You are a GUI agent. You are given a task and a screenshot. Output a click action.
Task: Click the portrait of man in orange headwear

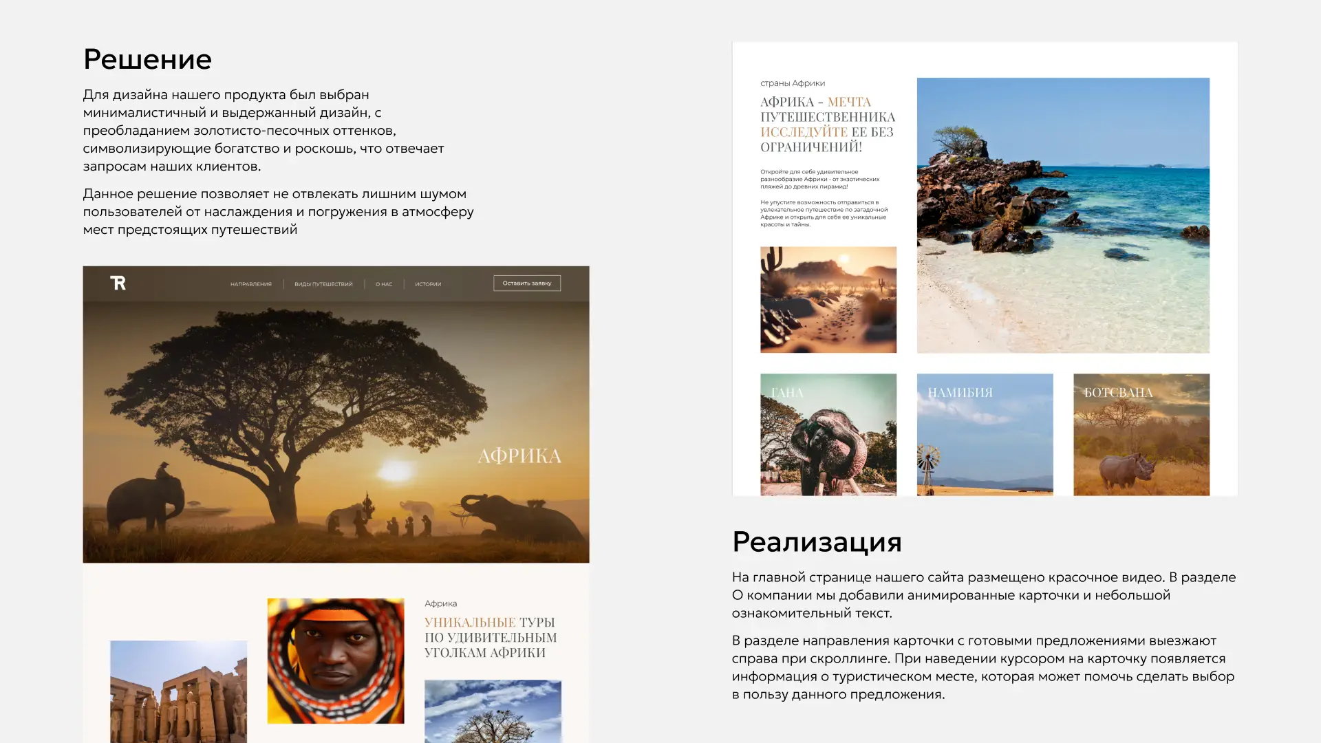(336, 660)
